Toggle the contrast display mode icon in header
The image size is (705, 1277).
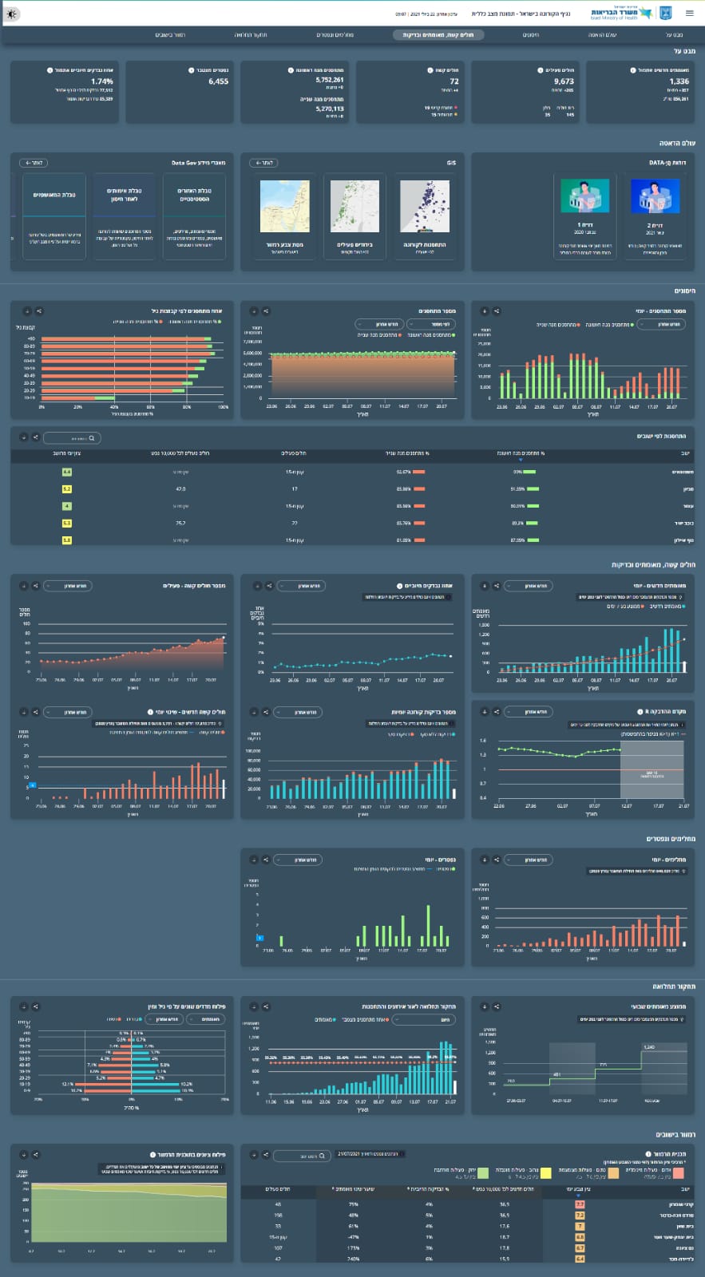(x=13, y=14)
